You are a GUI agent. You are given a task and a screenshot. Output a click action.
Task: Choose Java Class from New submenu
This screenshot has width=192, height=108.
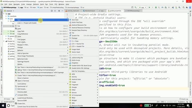(84, 20)
